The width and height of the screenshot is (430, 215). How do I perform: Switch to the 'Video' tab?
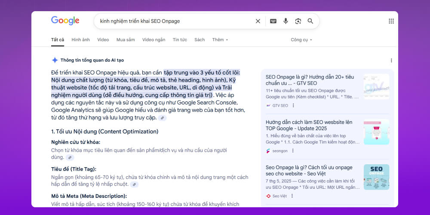tap(103, 40)
